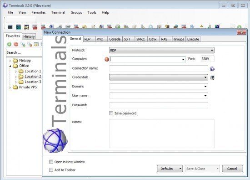Screen dimensions: 250x180
Task: Open the Computer combo box arrow
Action: coord(183,59)
